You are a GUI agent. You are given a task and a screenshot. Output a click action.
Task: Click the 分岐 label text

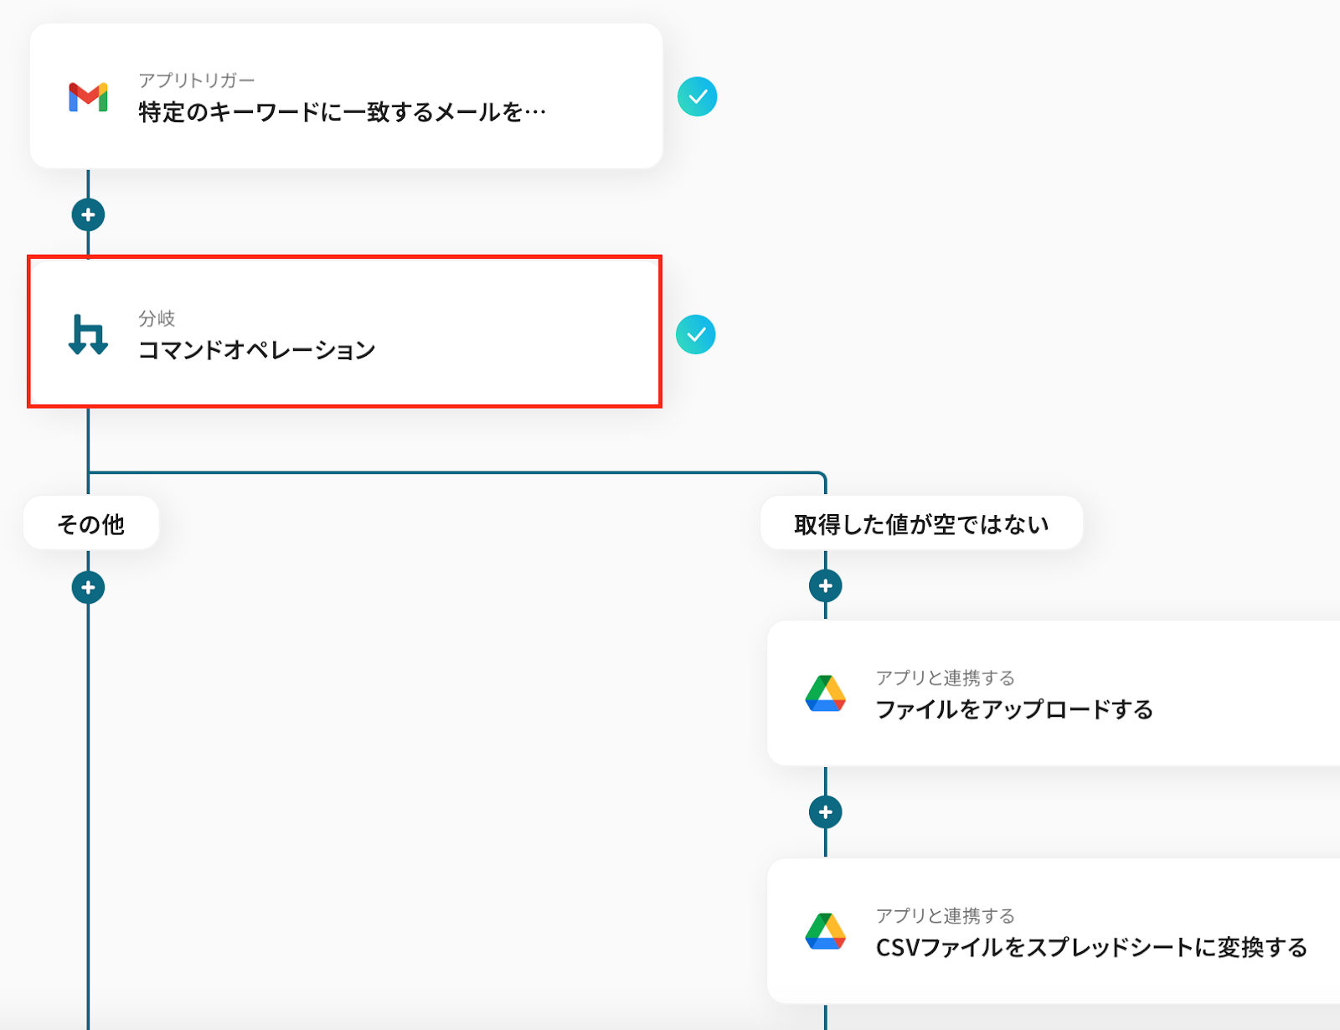[x=157, y=318]
